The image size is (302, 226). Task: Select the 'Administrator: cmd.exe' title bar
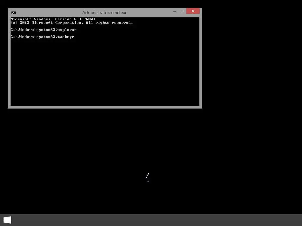pyautogui.click(x=105, y=13)
